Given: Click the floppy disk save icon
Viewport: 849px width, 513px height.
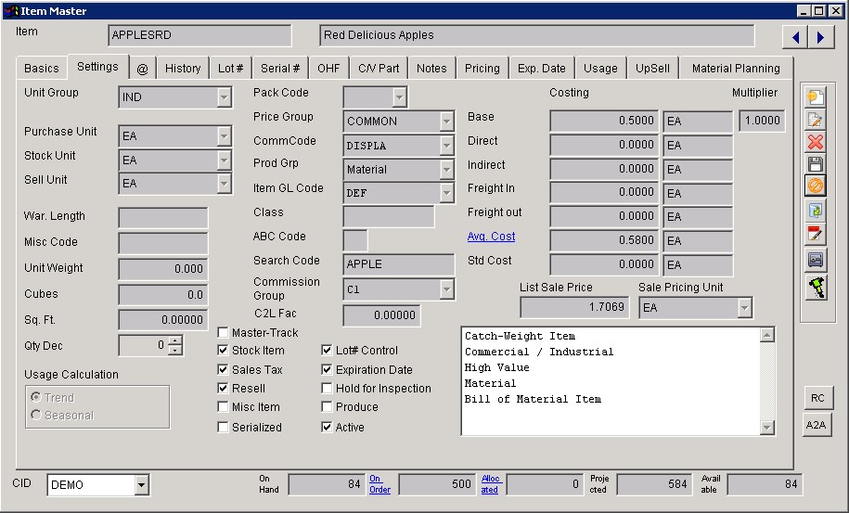Looking at the screenshot, I should (816, 164).
